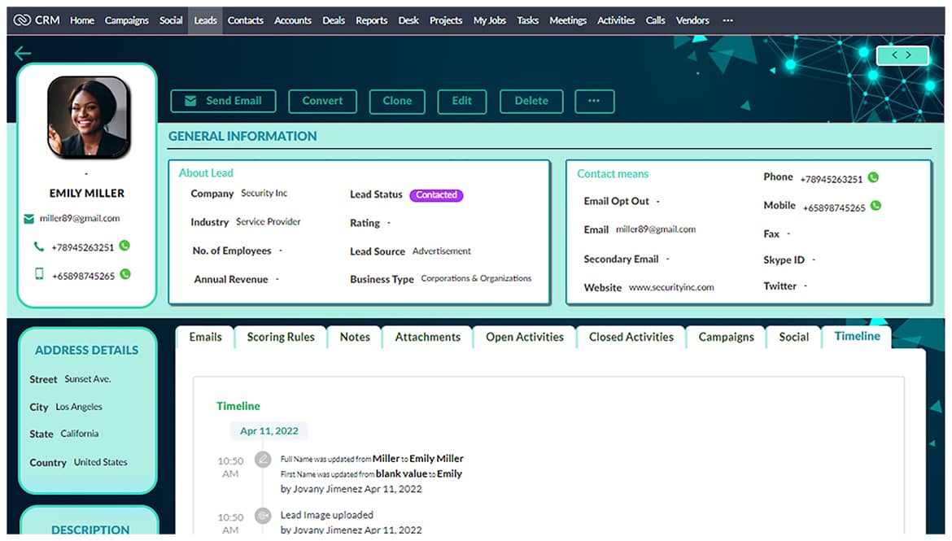Click WhatsApp icon beside Phone in Contact means

pos(873,178)
